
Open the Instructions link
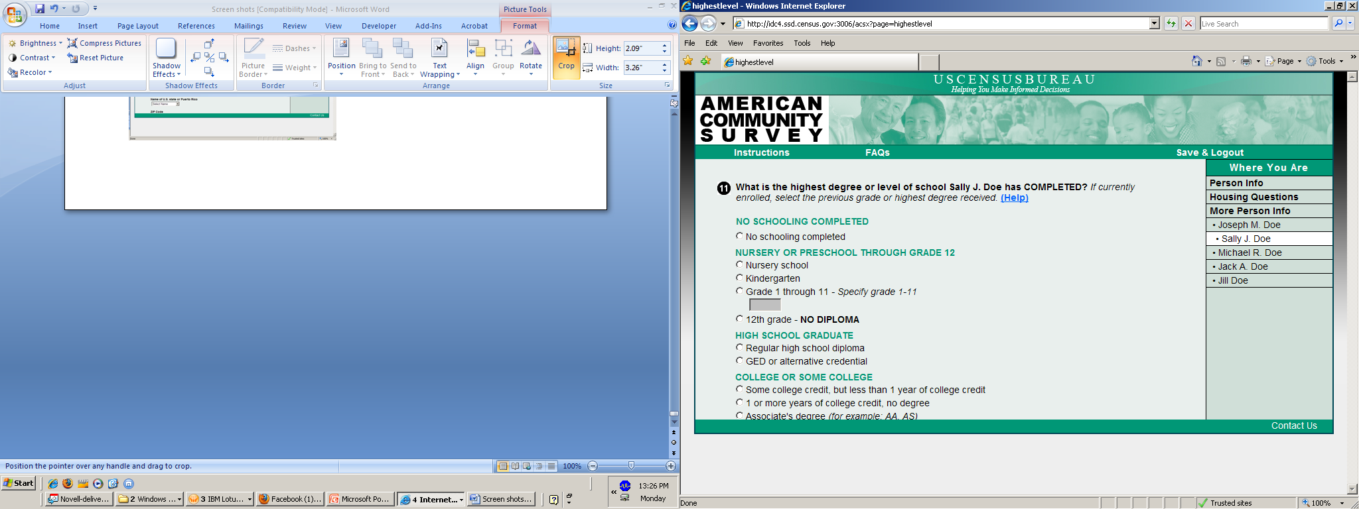(x=761, y=152)
